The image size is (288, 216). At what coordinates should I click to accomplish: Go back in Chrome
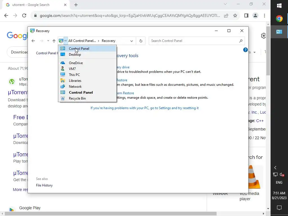coord(6,15)
